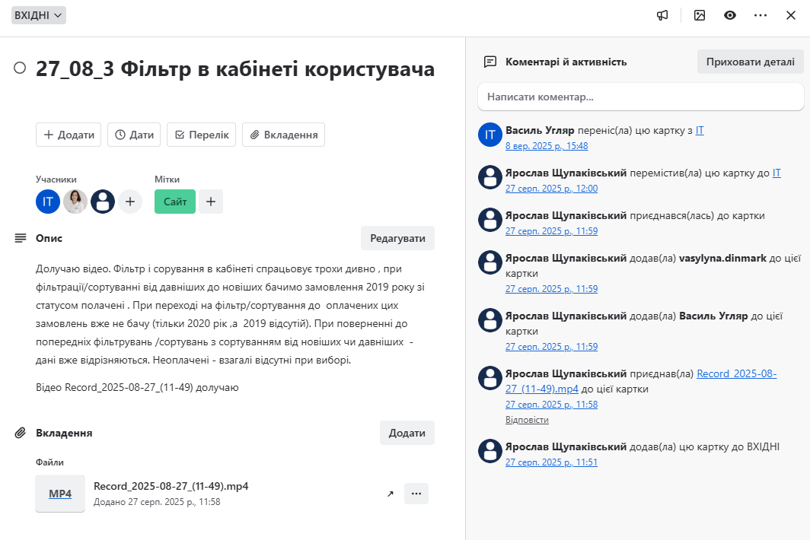Add a member with the plus icon
The image size is (810, 540).
click(130, 202)
